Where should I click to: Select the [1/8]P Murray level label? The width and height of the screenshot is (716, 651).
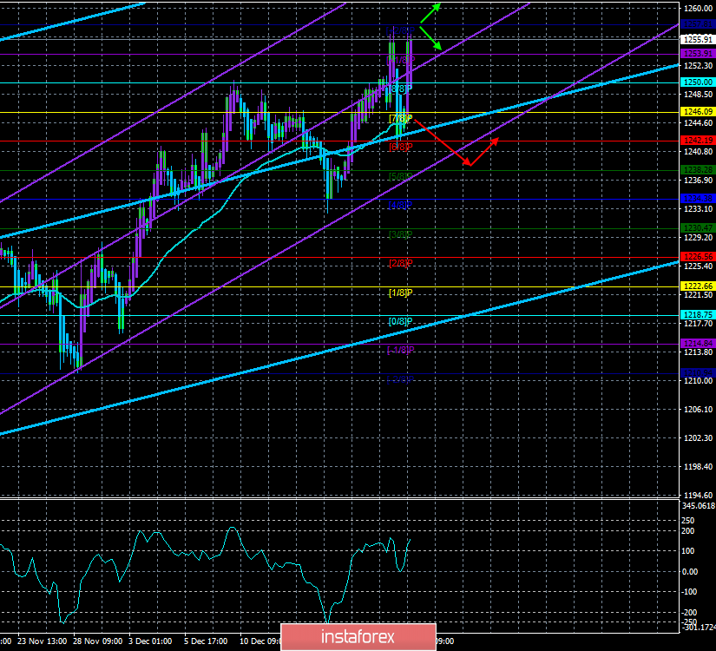pos(400,293)
